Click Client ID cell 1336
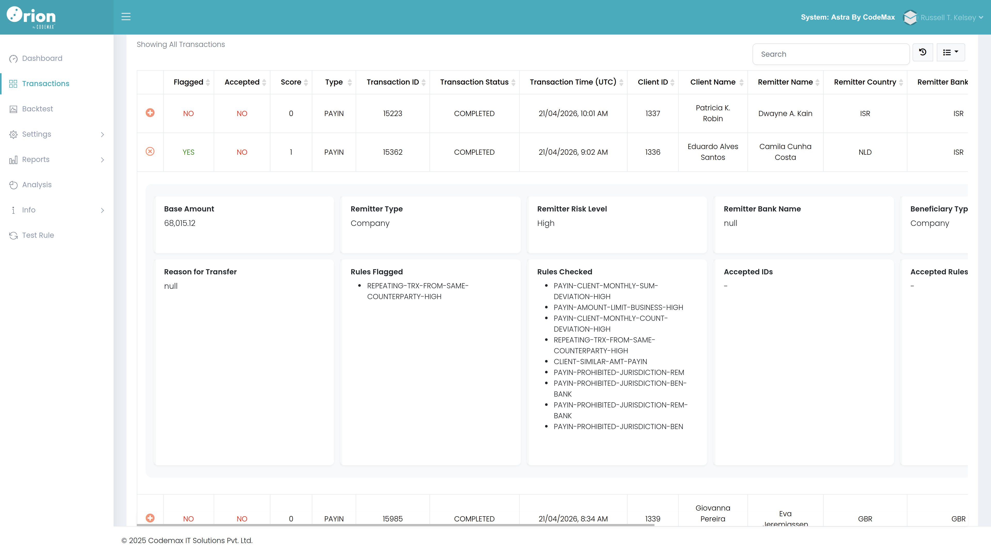 [653, 152]
